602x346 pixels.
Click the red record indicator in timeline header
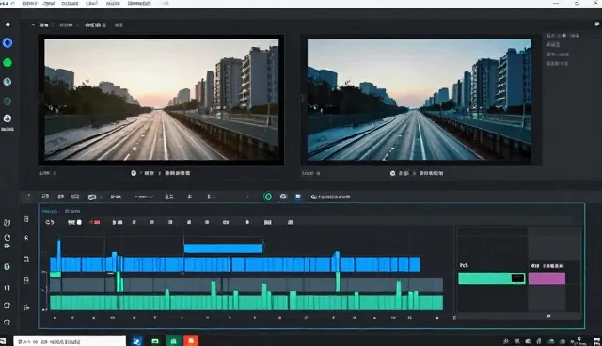tap(95, 222)
